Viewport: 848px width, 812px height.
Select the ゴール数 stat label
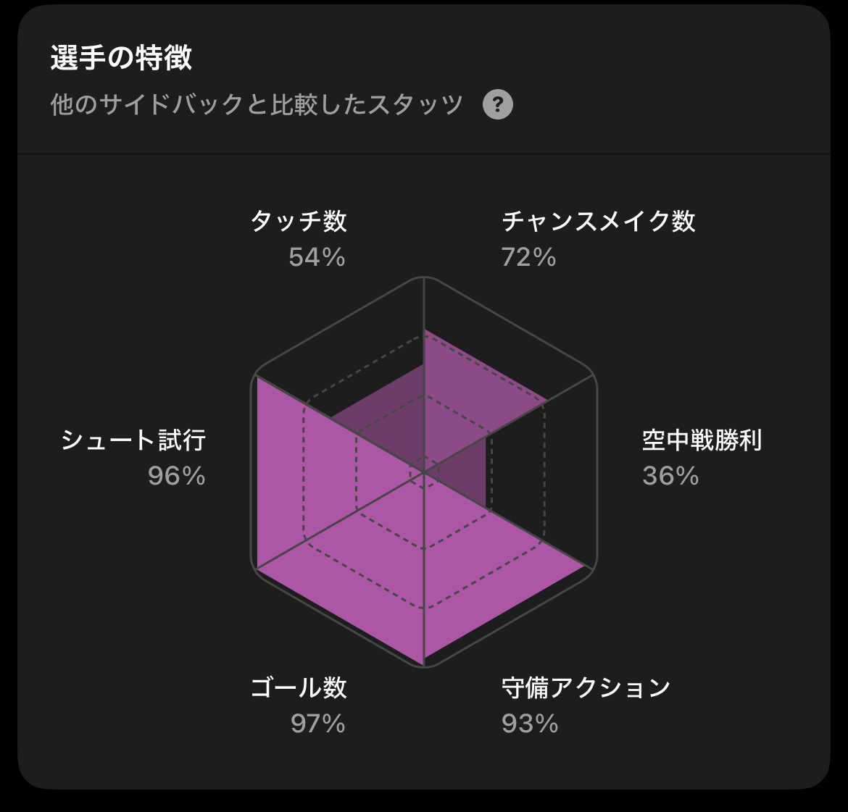click(299, 687)
